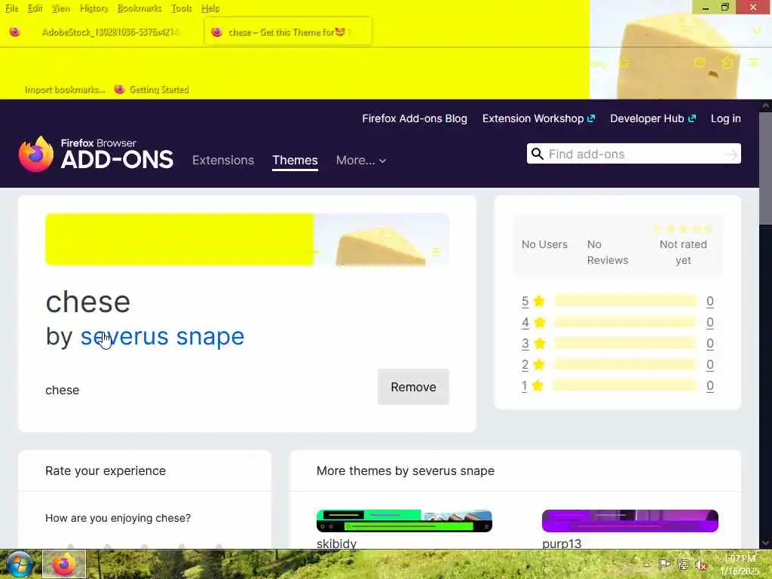Click the Firefox taskbar icon
772x579 pixels.
[64, 565]
